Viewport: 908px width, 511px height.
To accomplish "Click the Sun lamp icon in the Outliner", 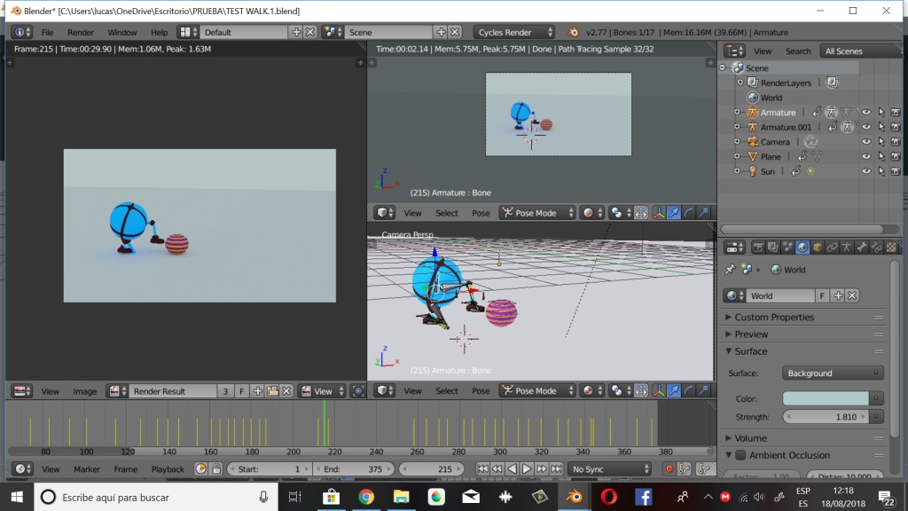I will point(753,171).
